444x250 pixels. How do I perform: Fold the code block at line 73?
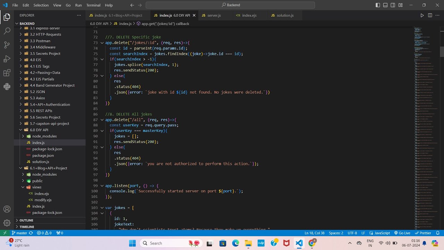coord(102,43)
